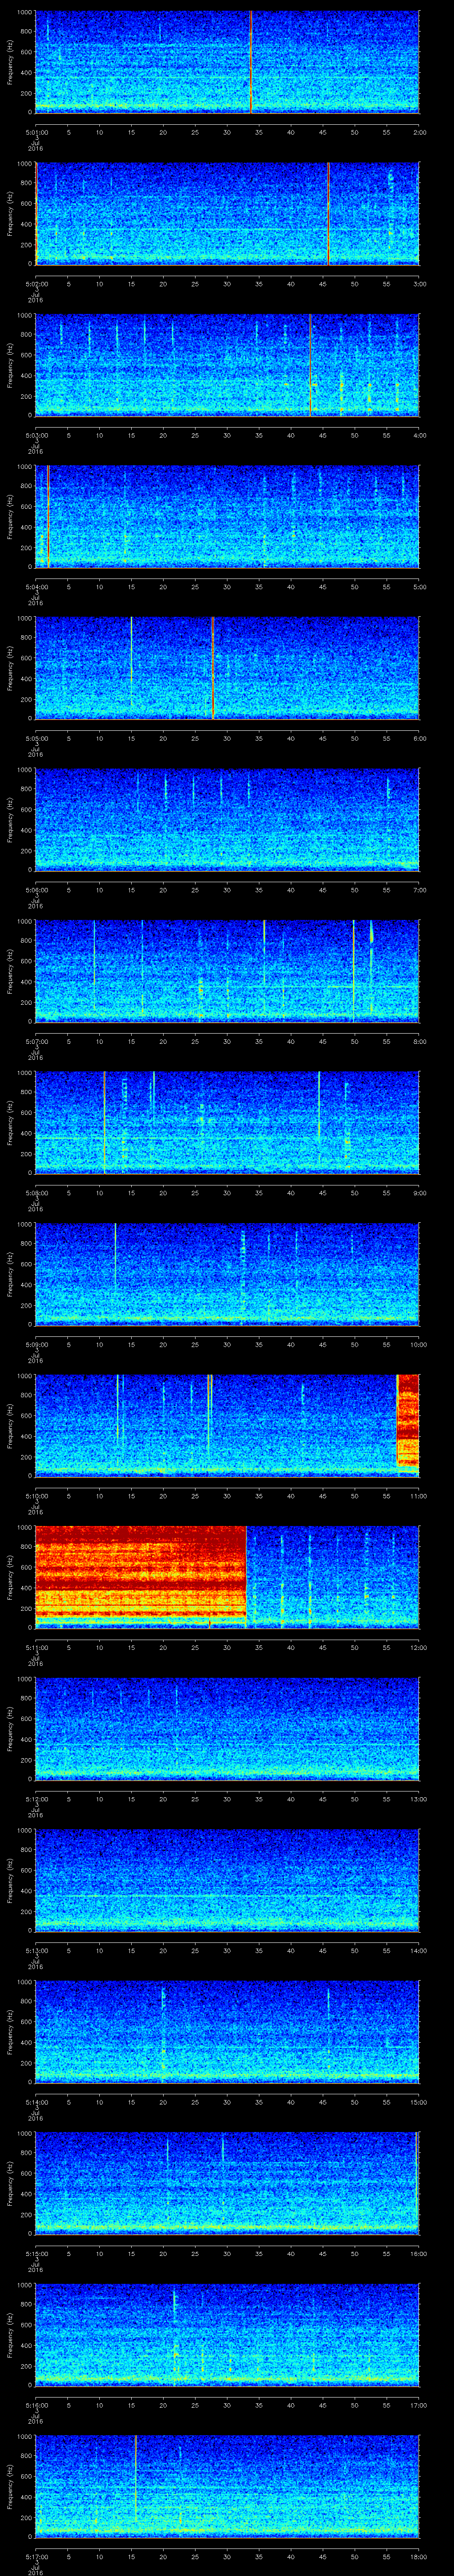
Task: Select the spectrogram panel starting at 5:12:00
Action: 227,1728
